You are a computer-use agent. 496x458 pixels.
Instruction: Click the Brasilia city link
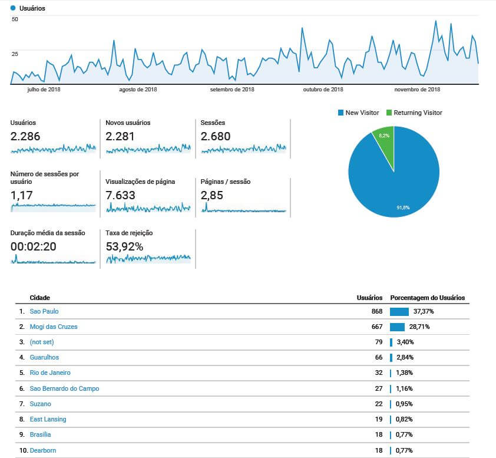point(40,434)
